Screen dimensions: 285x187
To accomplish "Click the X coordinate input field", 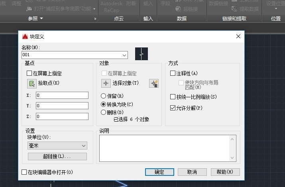I will coord(62,95).
